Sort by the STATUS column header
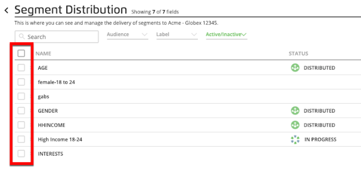This screenshot has height=177, width=361. click(298, 53)
